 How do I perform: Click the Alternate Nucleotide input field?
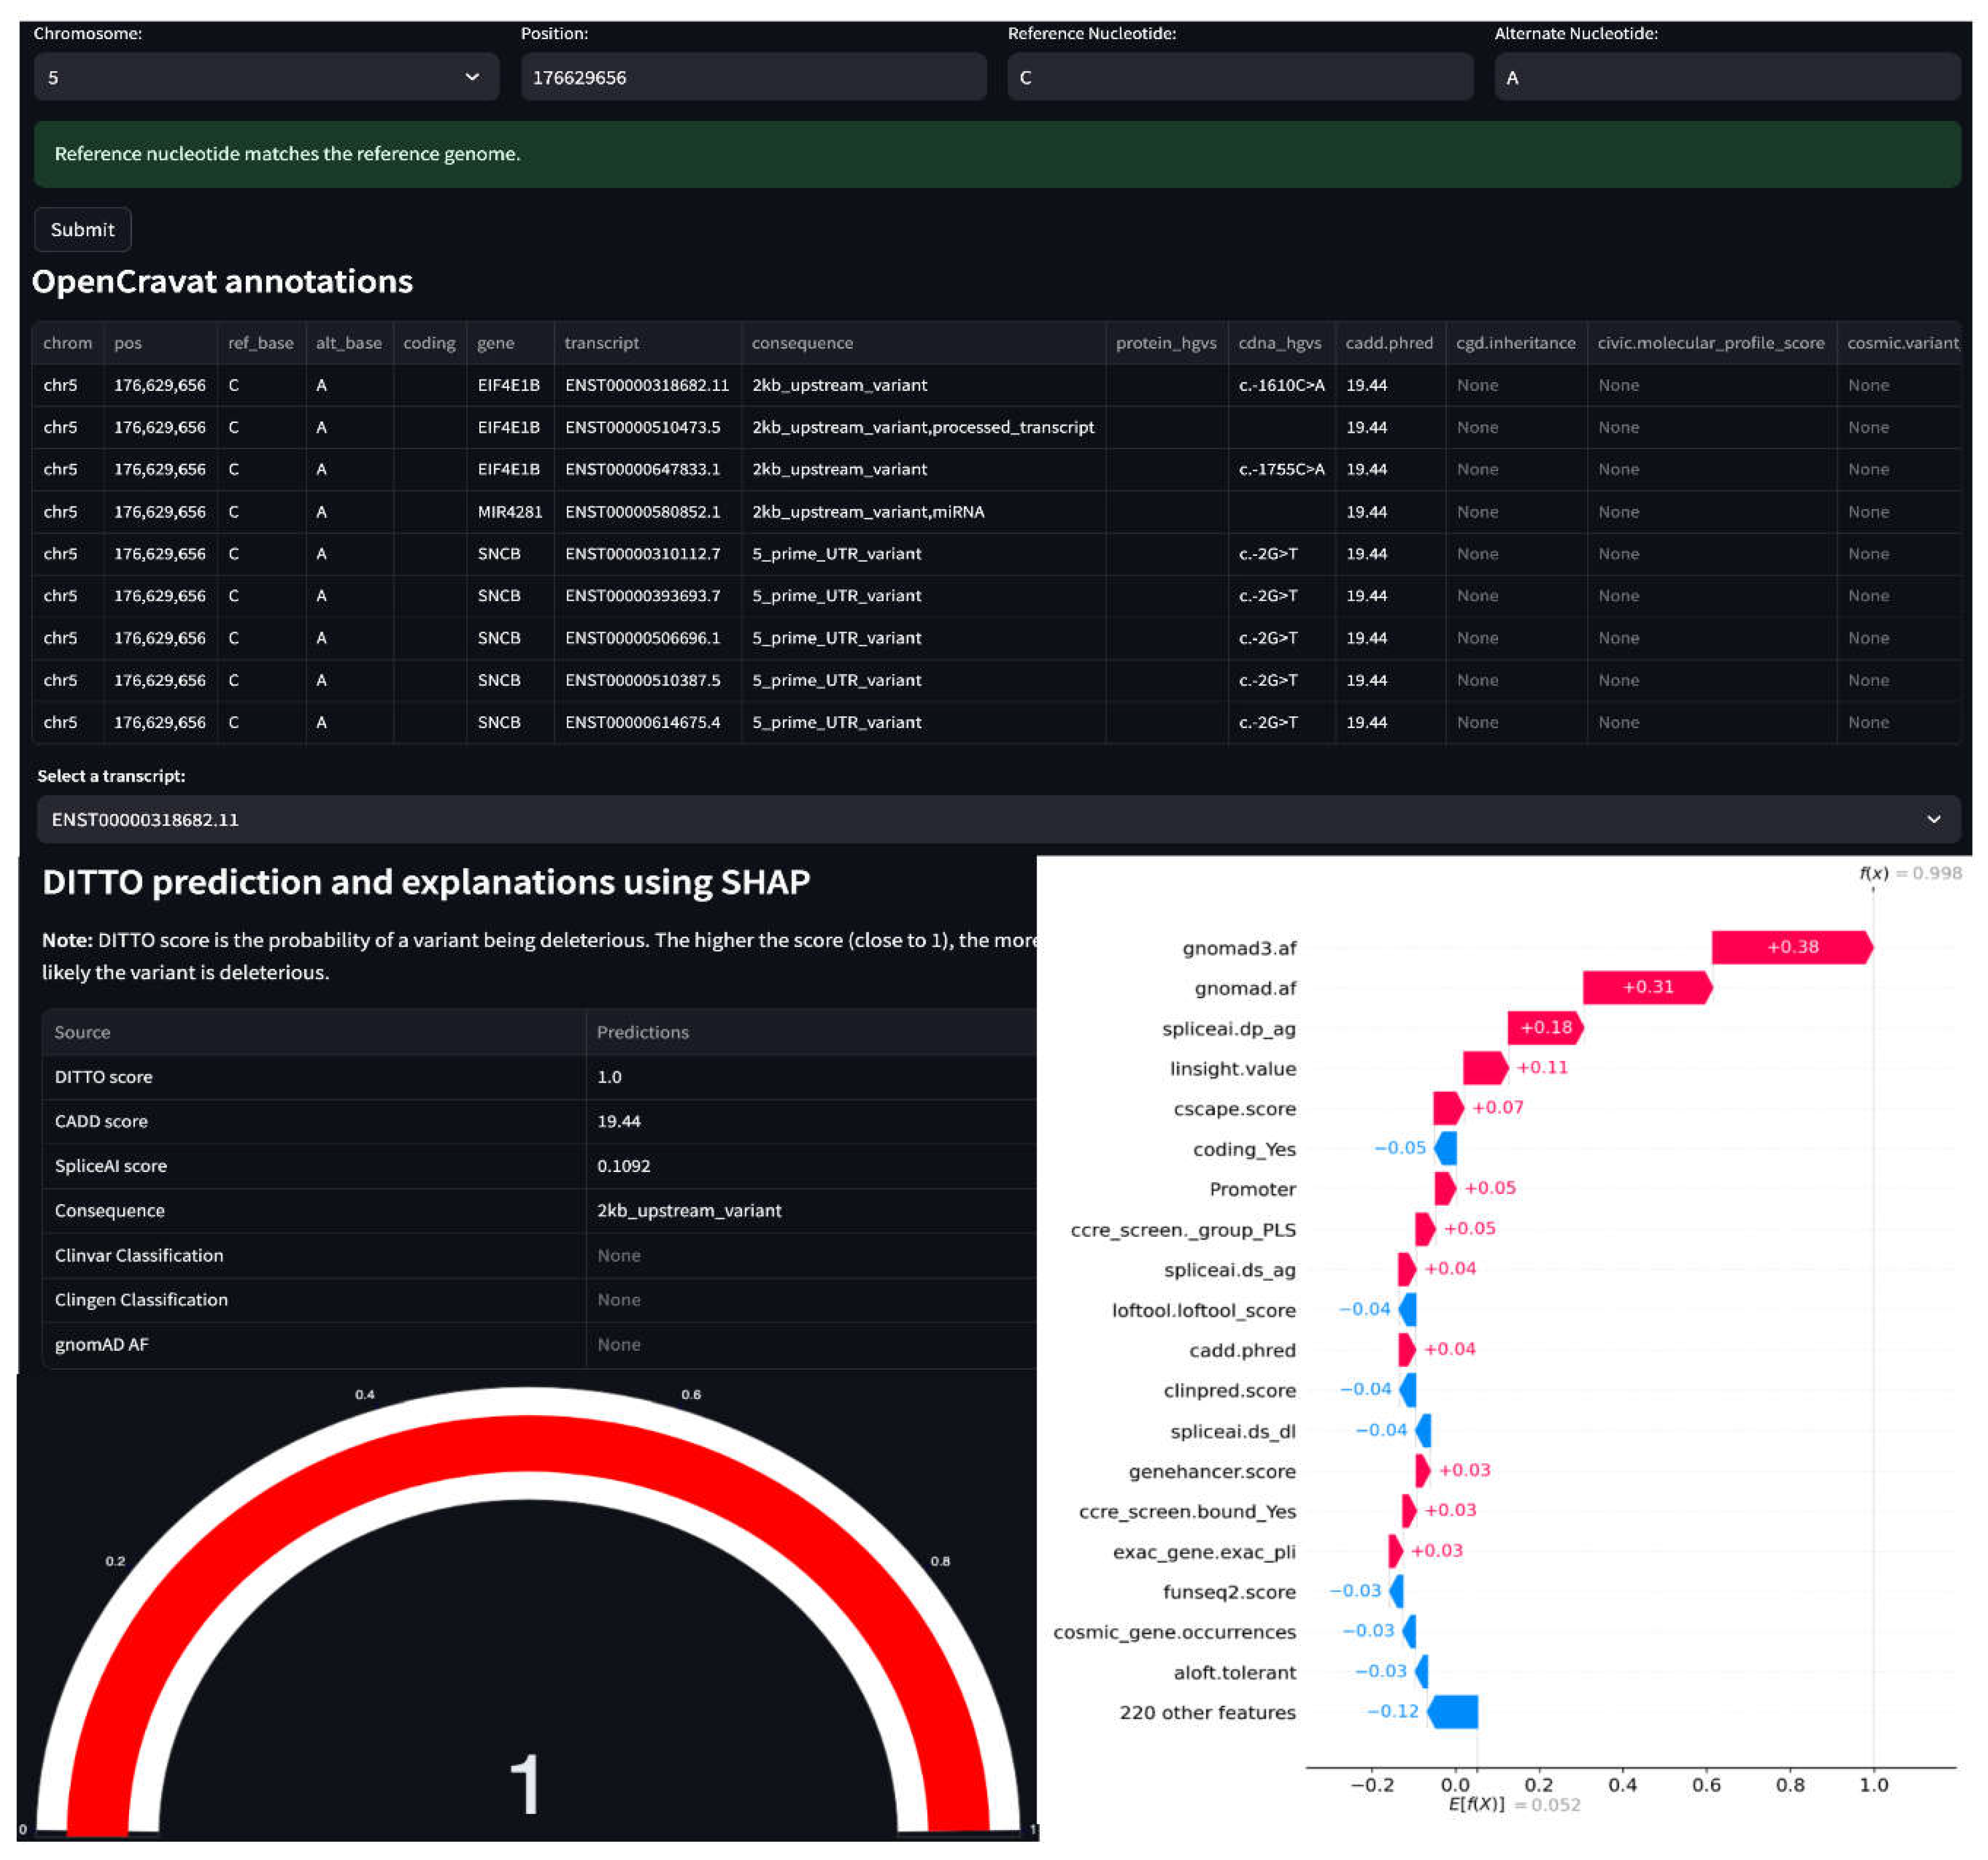tap(1726, 77)
